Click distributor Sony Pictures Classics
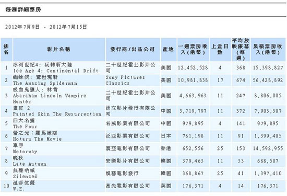The image size is (287, 196). point(125,80)
